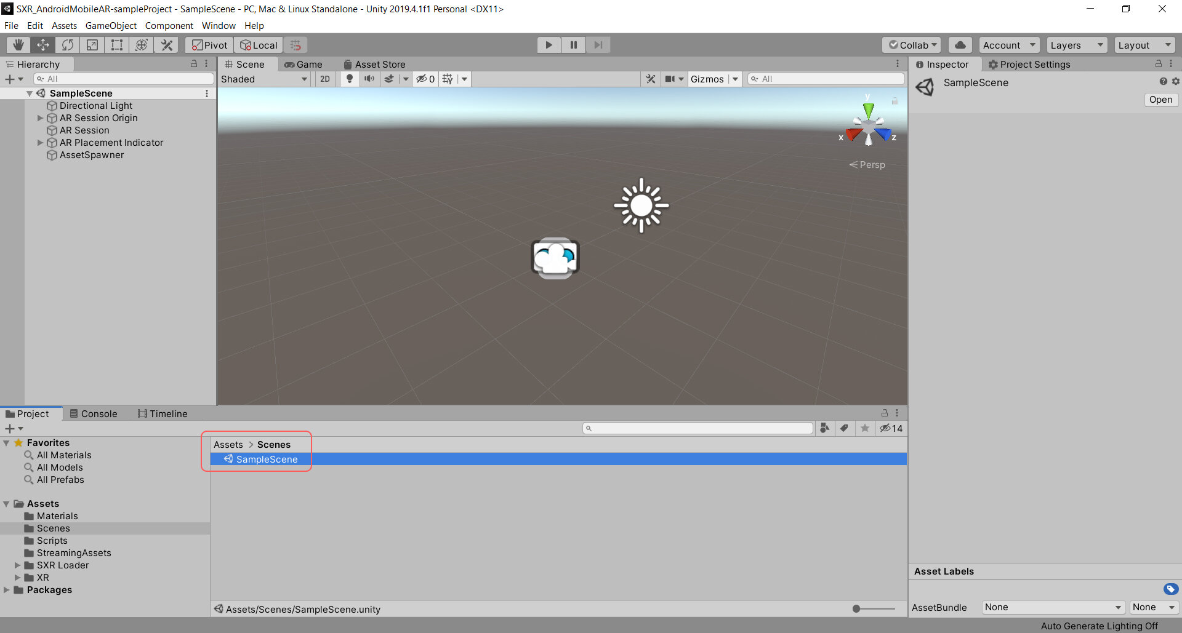Open the Component menu
Screen dimensions: 1182x633
coord(169,25)
